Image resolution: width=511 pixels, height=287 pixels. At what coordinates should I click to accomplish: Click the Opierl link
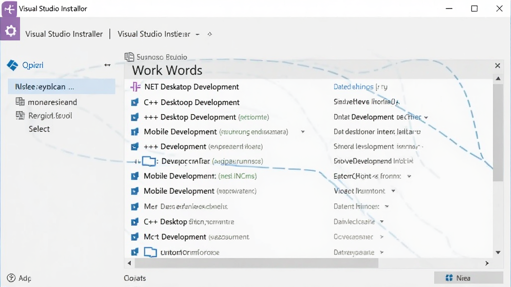point(32,65)
